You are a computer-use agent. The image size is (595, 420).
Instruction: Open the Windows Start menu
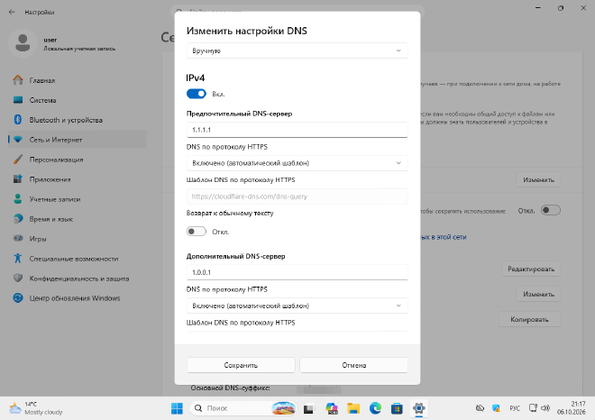tap(177, 408)
